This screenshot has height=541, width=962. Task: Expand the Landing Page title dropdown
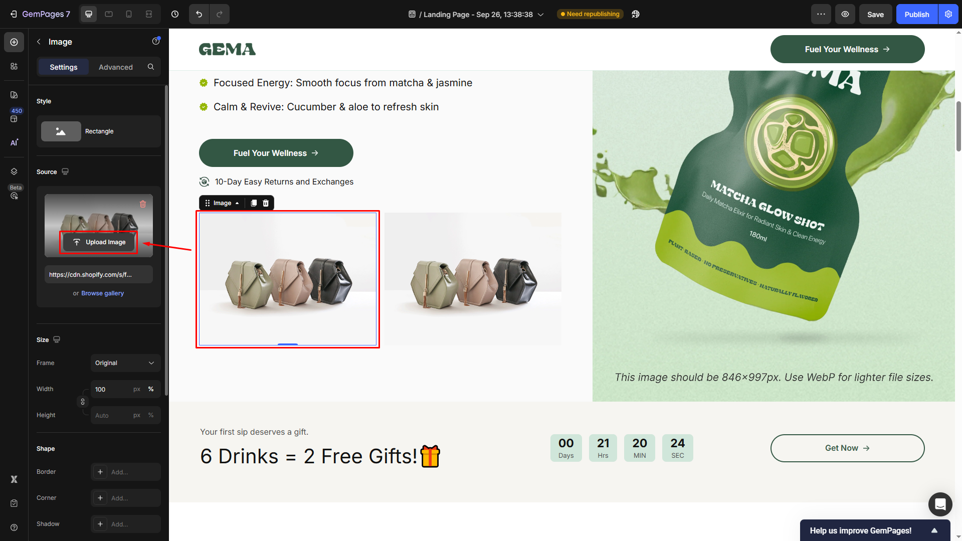[x=541, y=15]
